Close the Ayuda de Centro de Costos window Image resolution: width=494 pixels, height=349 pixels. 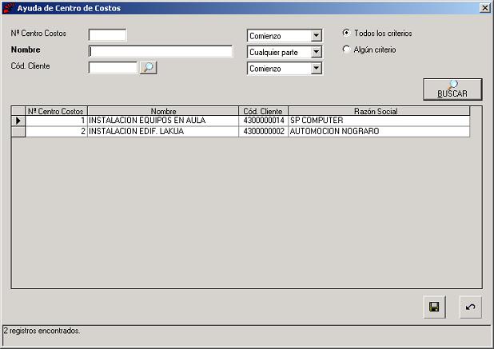coord(484,7)
